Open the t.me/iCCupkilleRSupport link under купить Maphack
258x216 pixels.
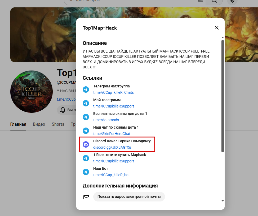[x=114, y=161]
